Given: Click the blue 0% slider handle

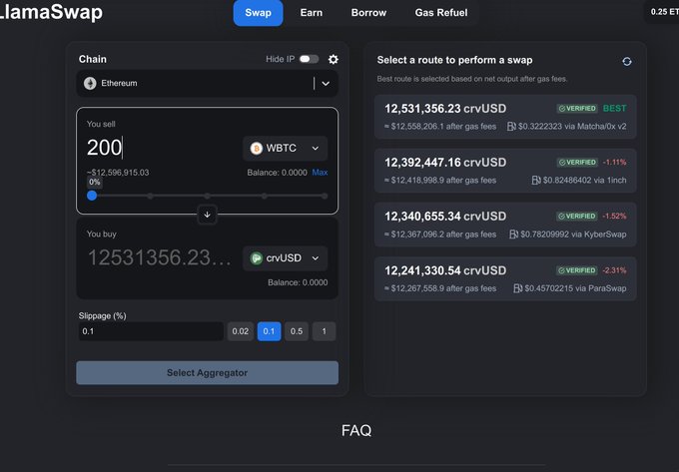Looking at the screenshot, I should [x=92, y=196].
